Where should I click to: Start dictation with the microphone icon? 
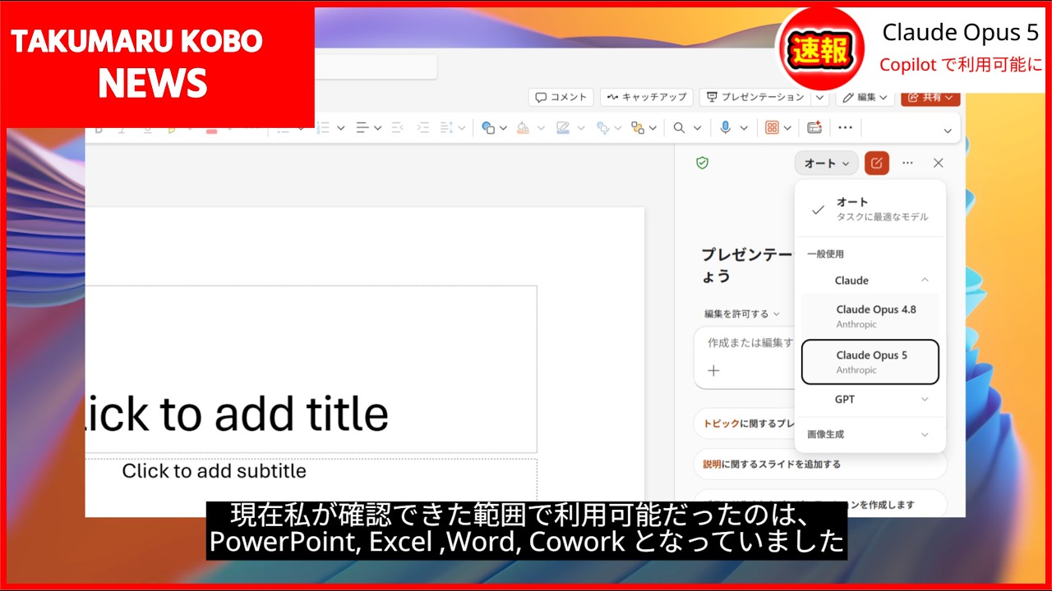pyautogui.click(x=726, y=127)
